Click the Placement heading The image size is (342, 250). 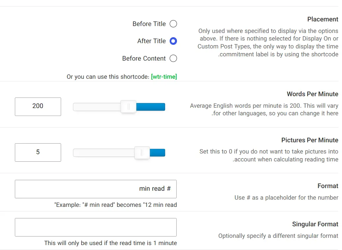point(323,19)
